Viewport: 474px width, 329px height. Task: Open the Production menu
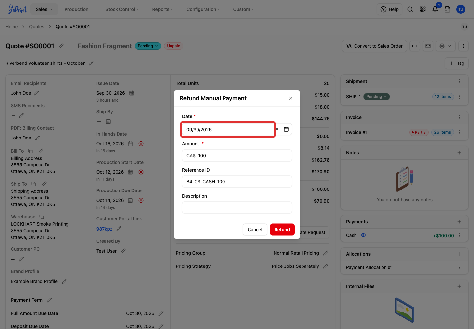[79, 9]
